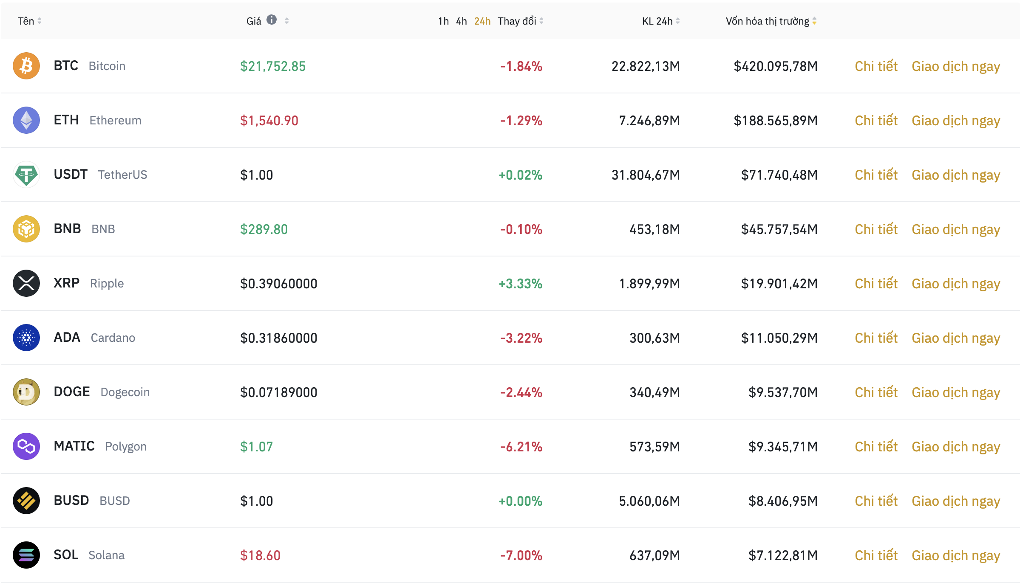Click market cap $188.565,89M
1020x586 pixels.
tap(776, 121)
